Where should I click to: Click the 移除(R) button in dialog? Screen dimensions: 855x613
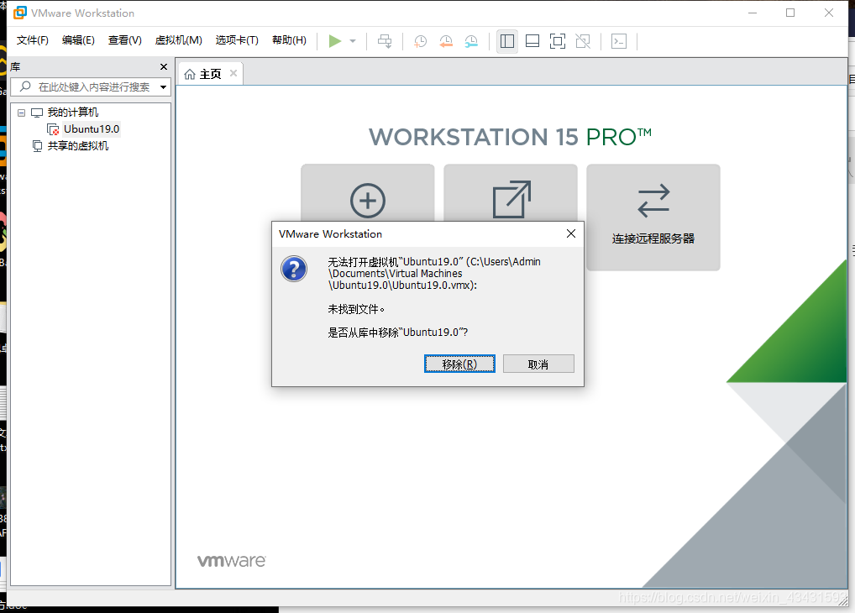coord(459,364)
